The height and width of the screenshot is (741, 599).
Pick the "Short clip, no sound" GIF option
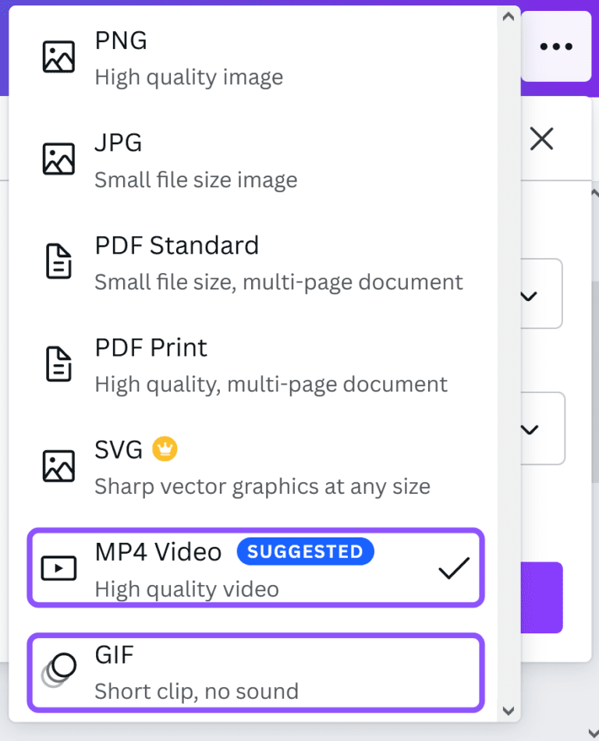click(x=197, y=691)
